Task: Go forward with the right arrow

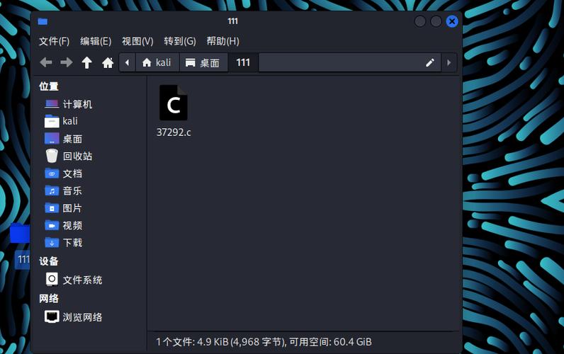Action: (x=66, y=62)
